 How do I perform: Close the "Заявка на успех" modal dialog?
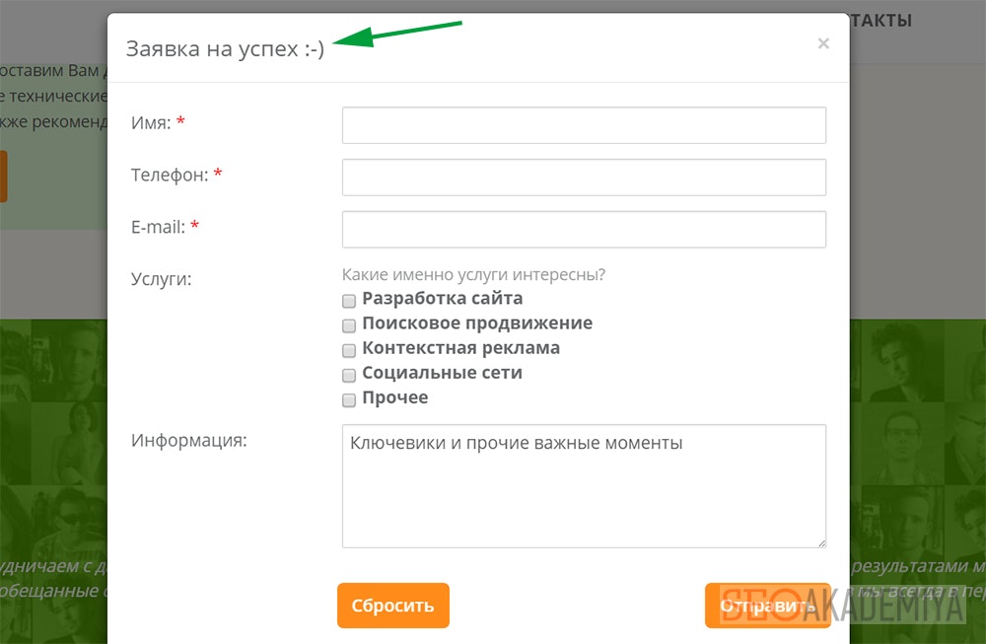coord(823,42)
